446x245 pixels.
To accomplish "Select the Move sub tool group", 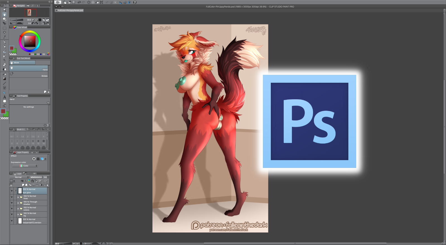I will (x=22, y=63).
